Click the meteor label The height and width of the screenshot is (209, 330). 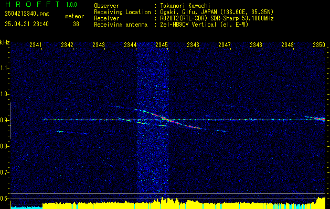pyautogui.click(x=74, y=16)
